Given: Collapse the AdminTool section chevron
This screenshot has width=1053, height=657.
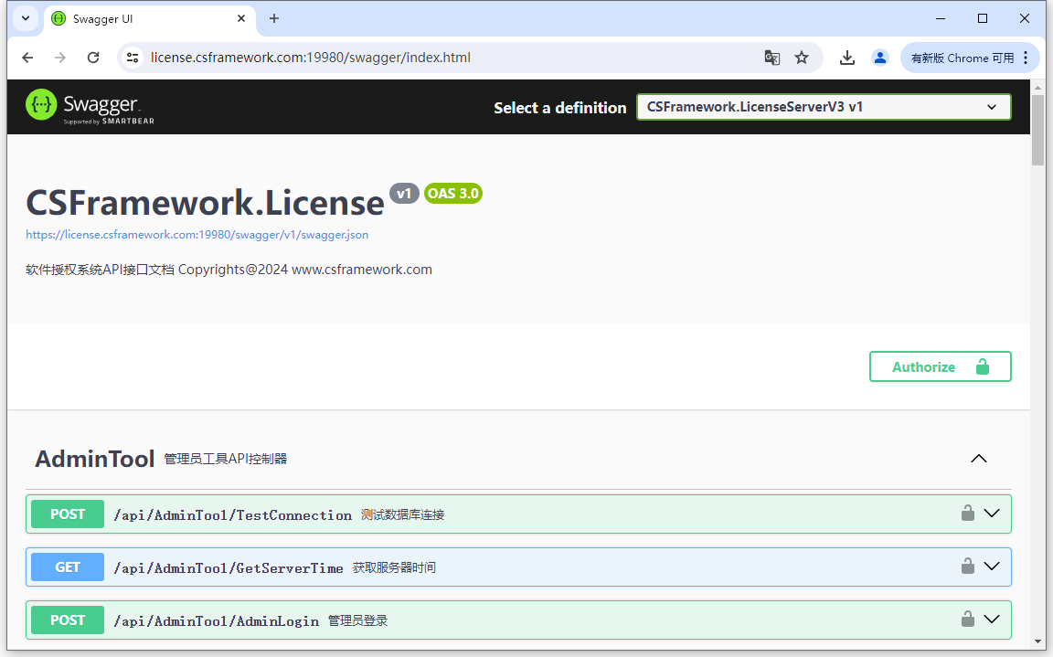Looking at the screenshot, I should pyautogui.click(x=979, y=459).
